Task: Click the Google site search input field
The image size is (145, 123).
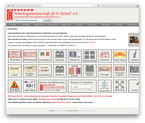Action: tap(28, 20)
